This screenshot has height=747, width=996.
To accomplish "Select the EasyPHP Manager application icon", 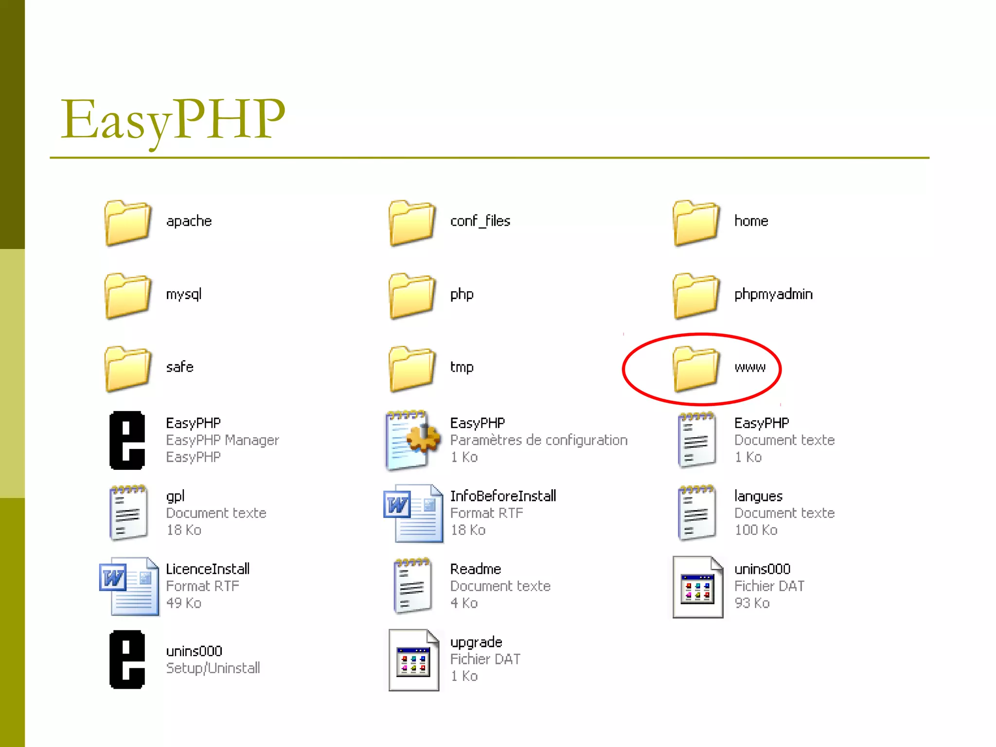I will coord(127,440).
